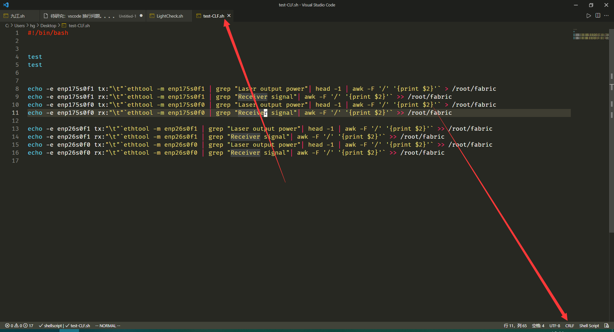The image size is (614, 332).
Task: Switch to the 九江.sh tab
Action: pos(20,16)
